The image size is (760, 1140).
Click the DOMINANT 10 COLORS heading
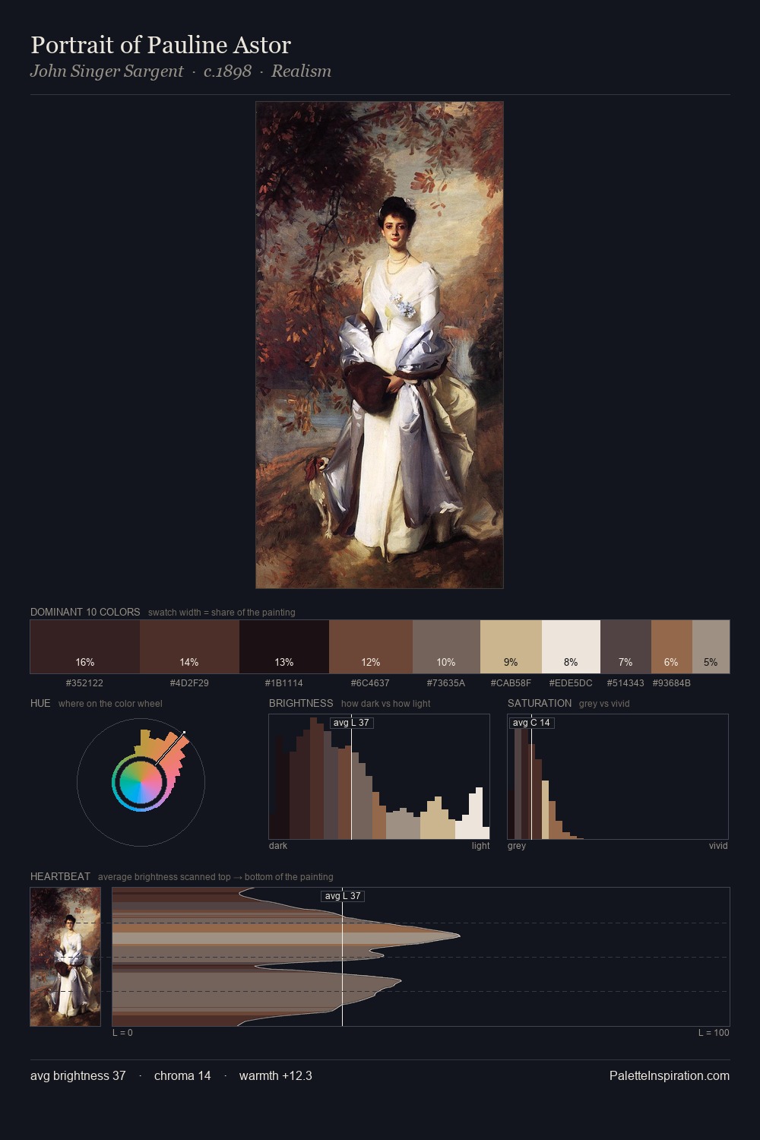(85, 612)
